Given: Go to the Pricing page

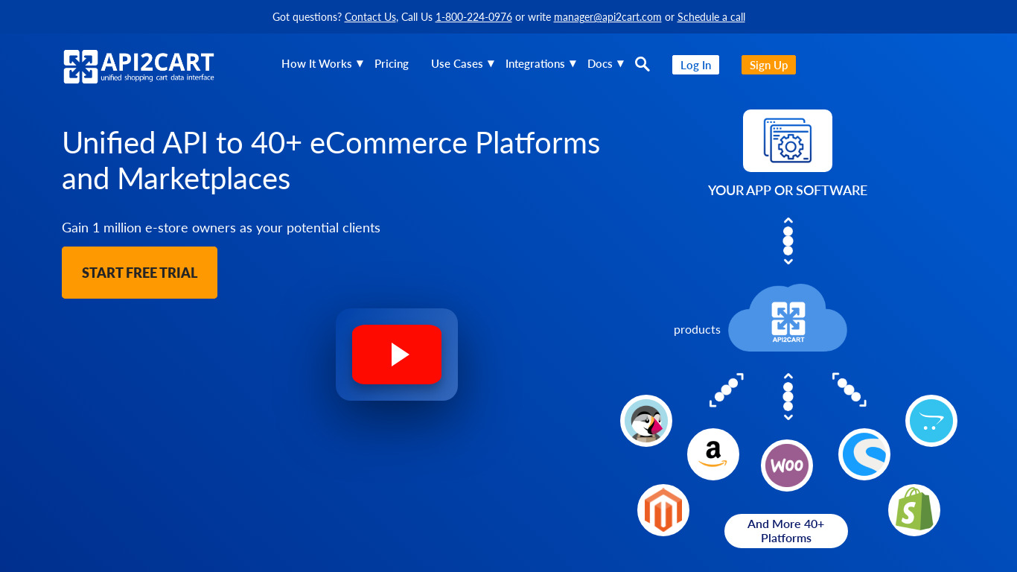Looking at the screenshot, I should [392, 64].
